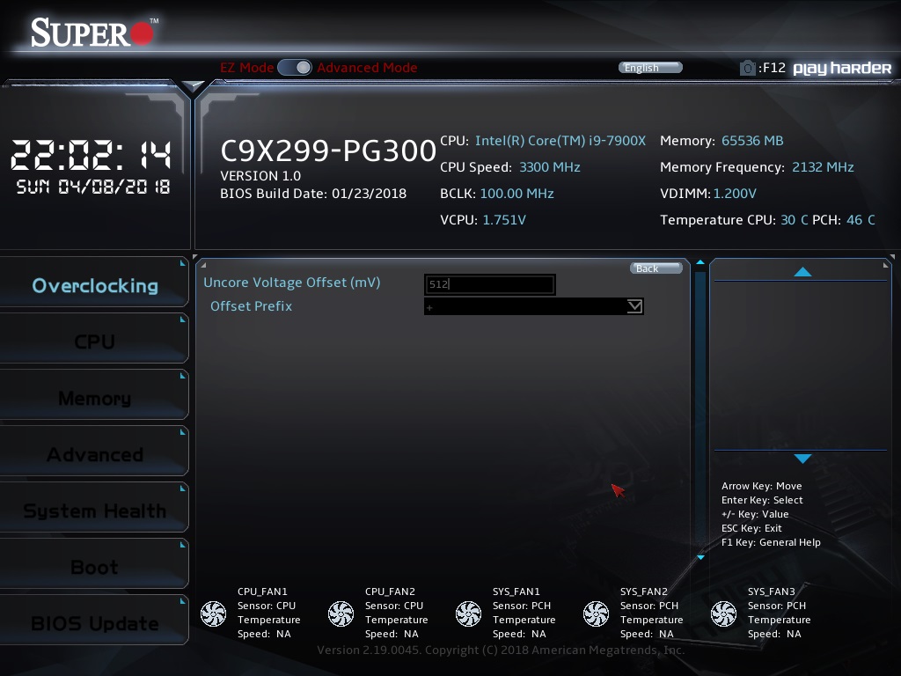Toggle the EZ Mode / Advanced Mode switch

point(294,68)
